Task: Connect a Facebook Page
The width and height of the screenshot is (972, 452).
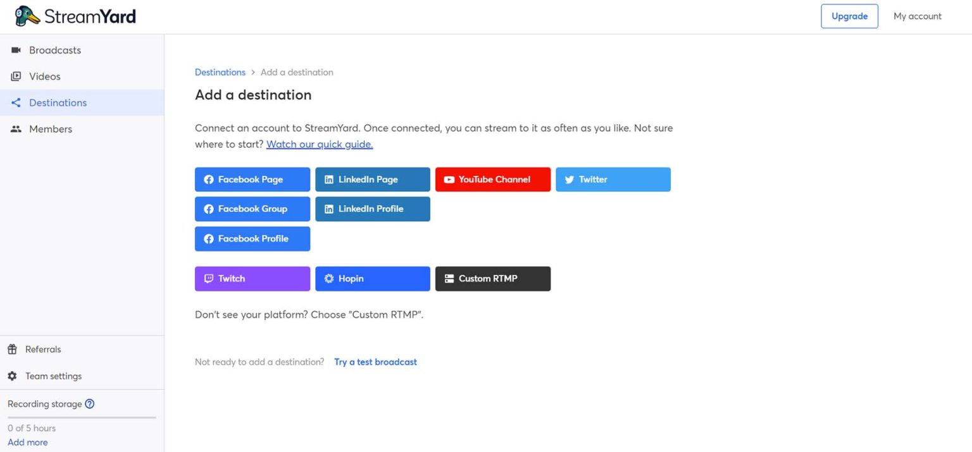Action: pos(252,179)
